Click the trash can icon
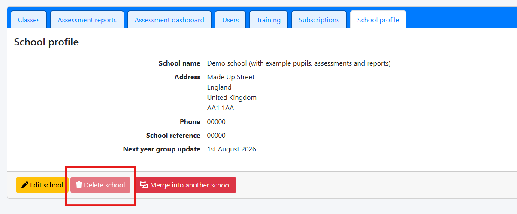Screen dimensions: 517x214 (79, 185)
